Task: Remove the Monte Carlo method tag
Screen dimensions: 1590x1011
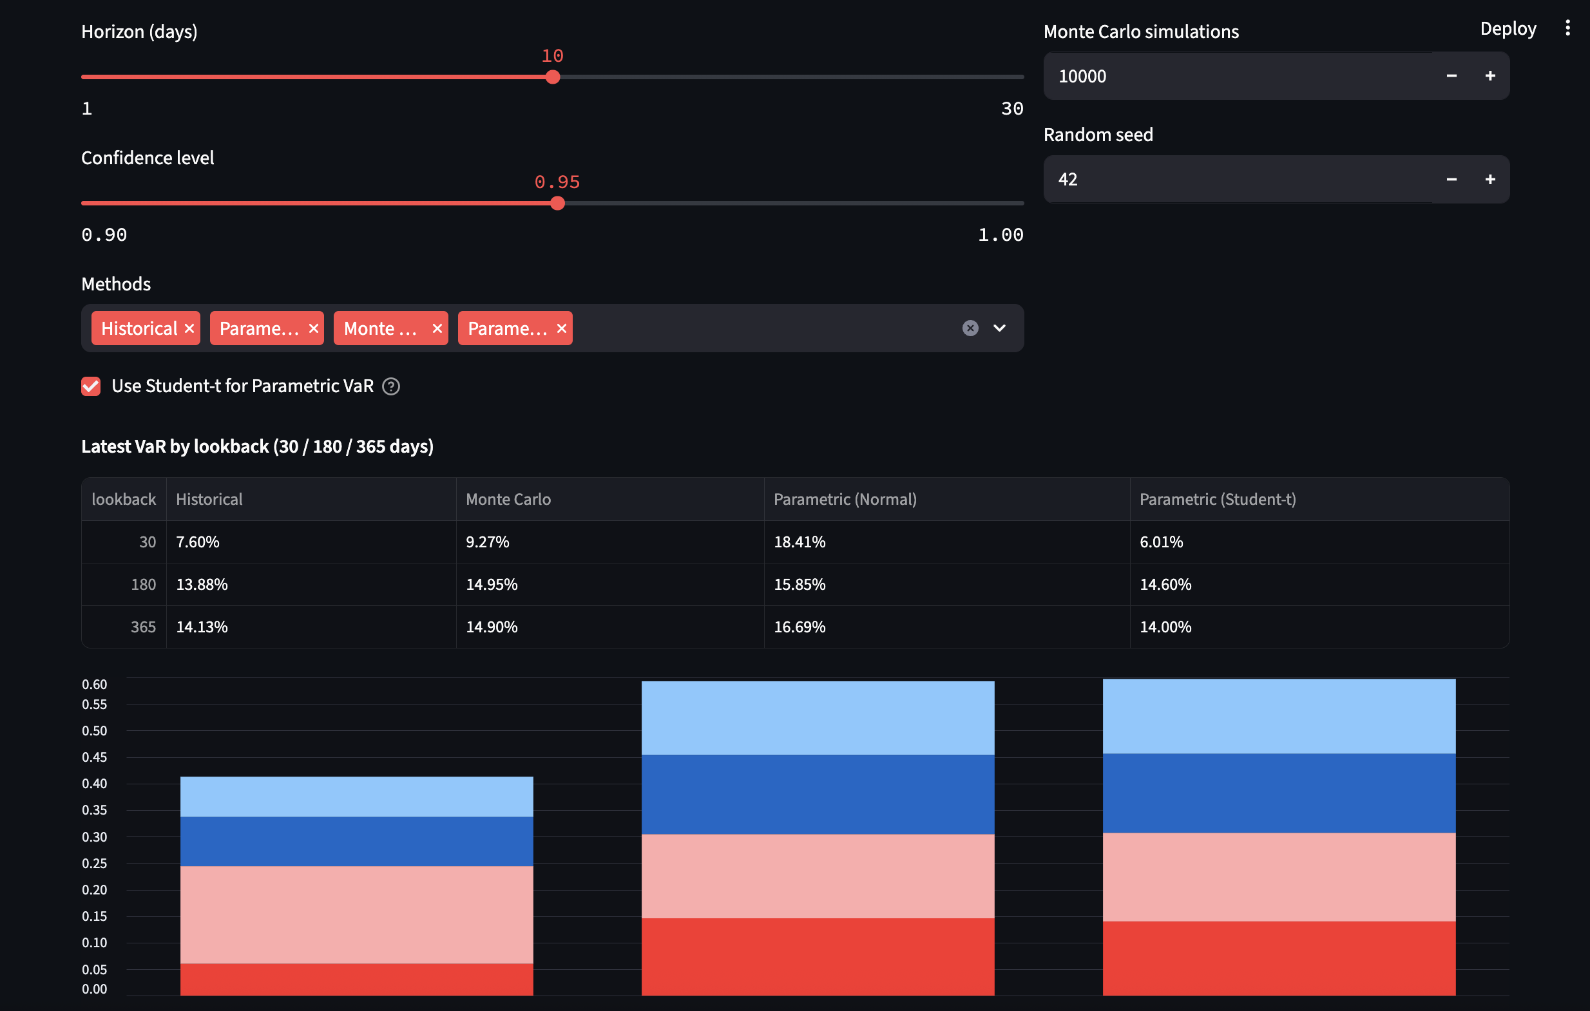Action: pos(437,328)
